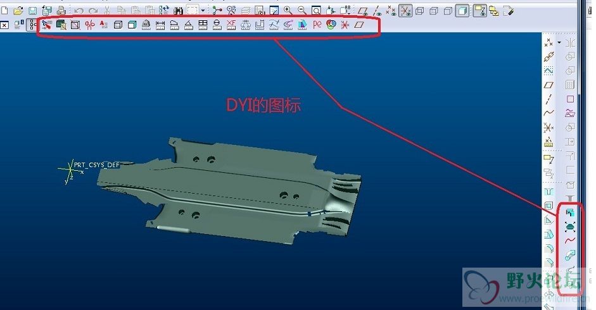Save the current model
Image resolution: width=596 pixels, height=310 pixels.
tap(33, 11)
